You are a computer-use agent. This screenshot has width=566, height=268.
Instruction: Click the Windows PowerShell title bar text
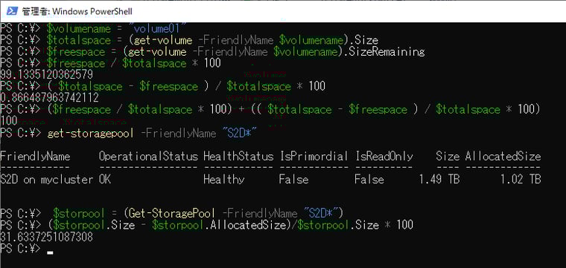77,12
